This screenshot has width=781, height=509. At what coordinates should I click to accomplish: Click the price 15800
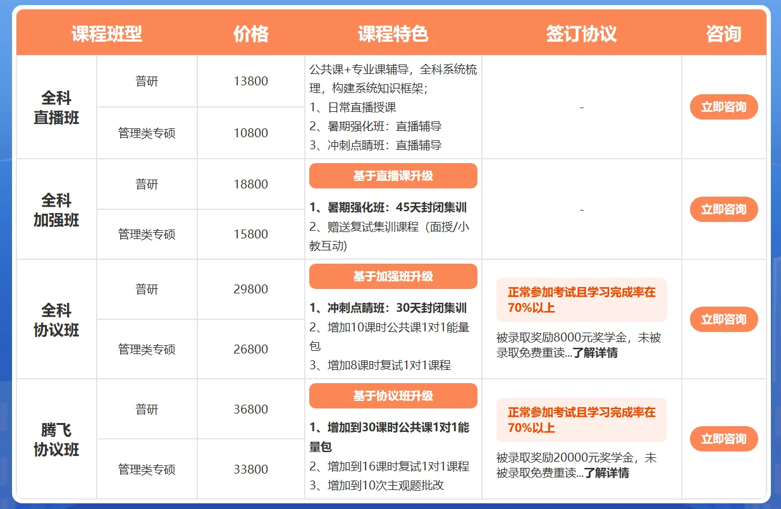(250, 234)
